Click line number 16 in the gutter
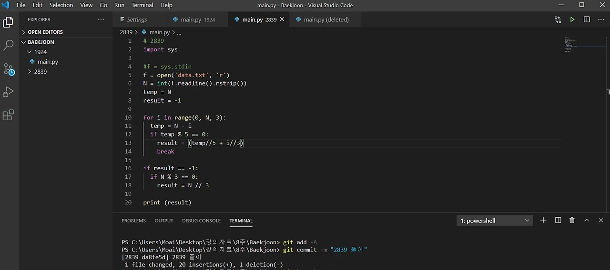 (128, 168)
